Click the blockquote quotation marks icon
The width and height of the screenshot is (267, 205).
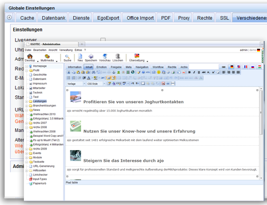pos(168,84)
